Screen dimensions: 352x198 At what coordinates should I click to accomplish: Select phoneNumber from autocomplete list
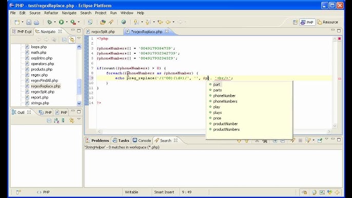click(224, 95)
